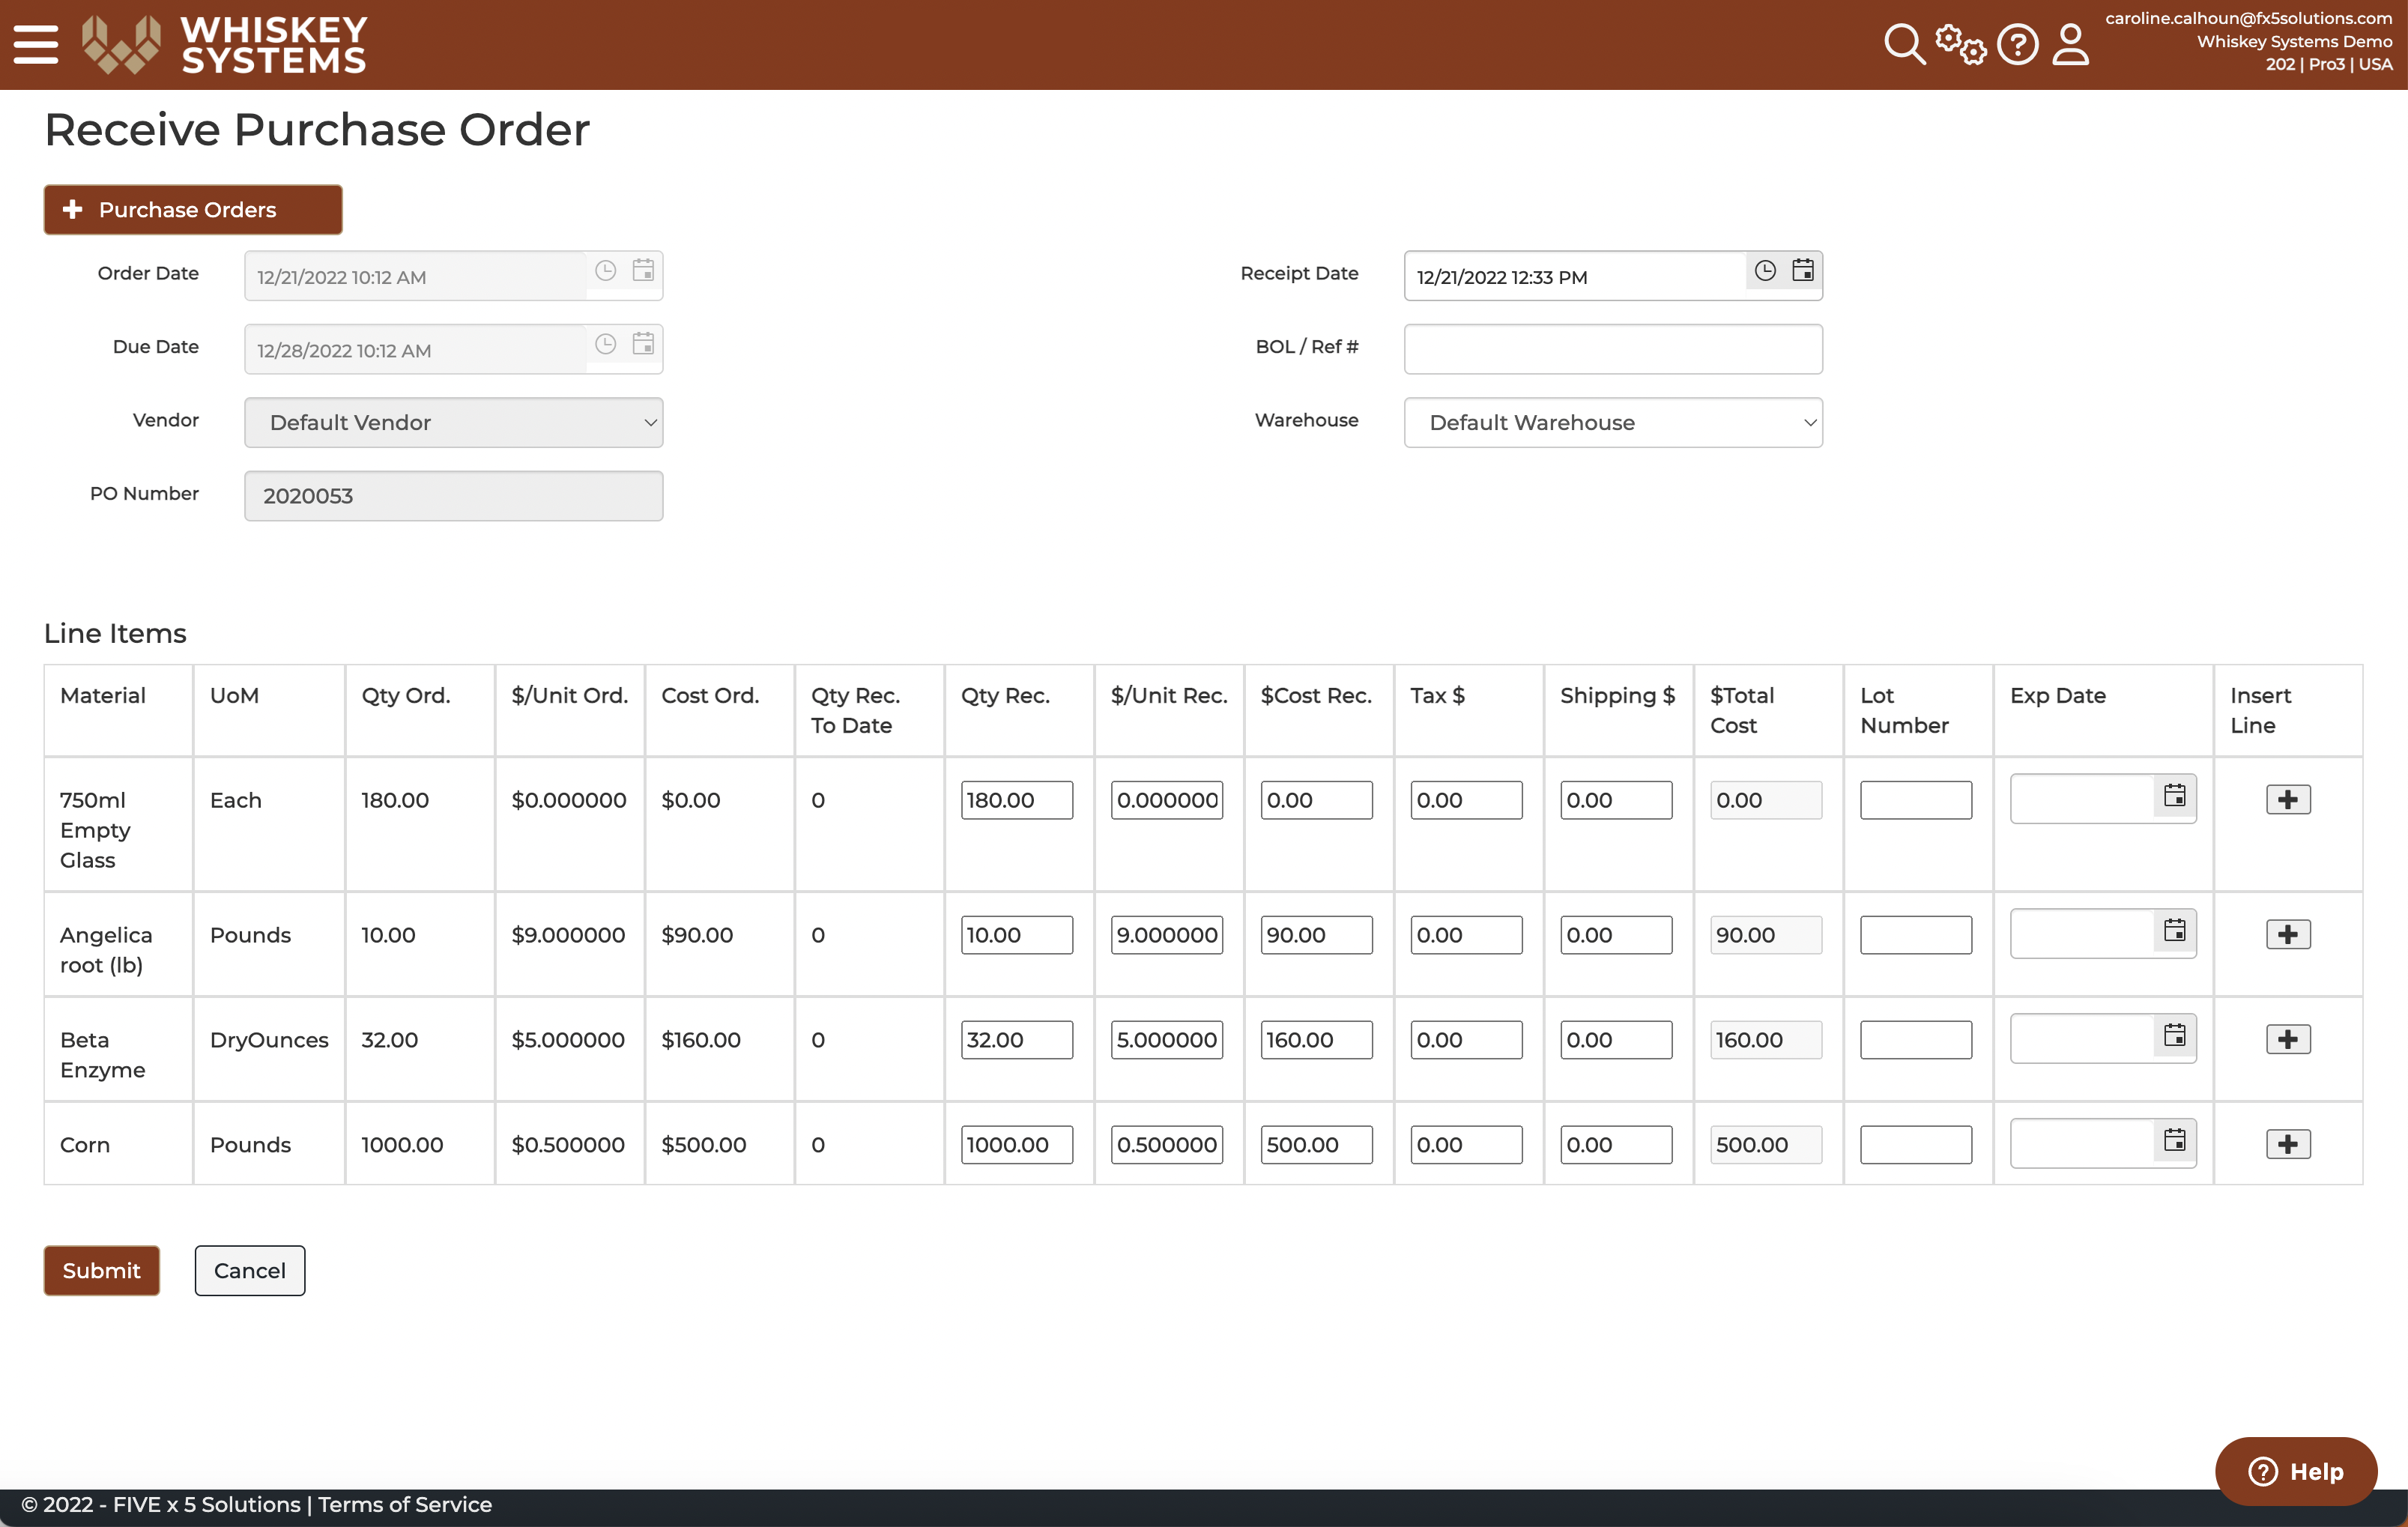Click the search magnifier icon
This screenshot has height=1527, width=2408.
click(x=1904, y=45)
